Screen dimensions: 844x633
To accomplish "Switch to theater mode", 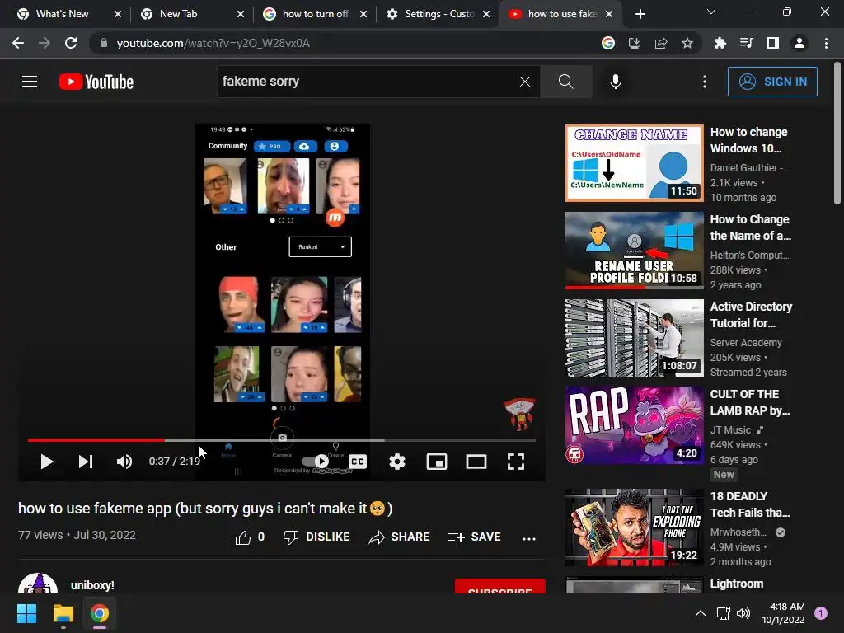I will [x=476, y=462].
